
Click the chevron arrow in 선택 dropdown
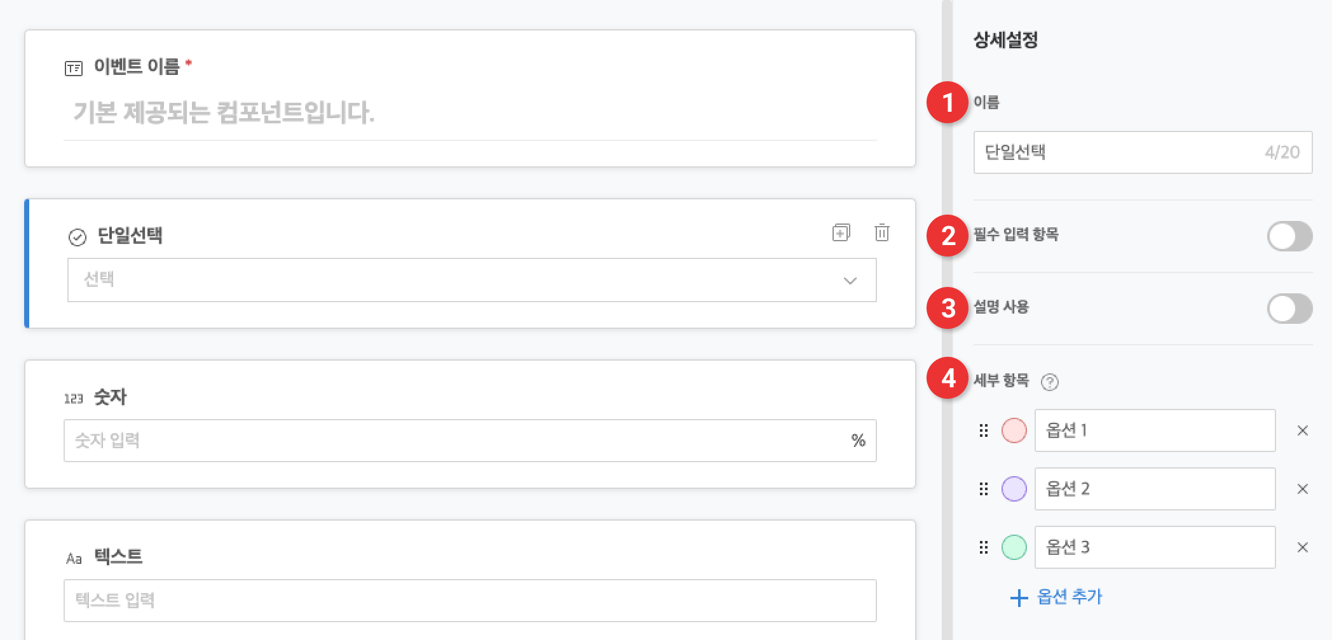tap(850, 281)
